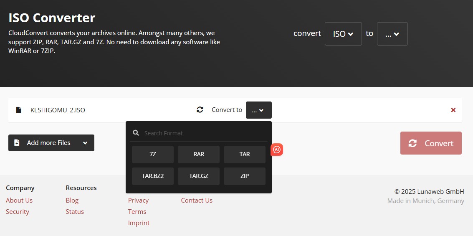Click the ISO Converter heading
Screen dimensions: 473x236
52,18
